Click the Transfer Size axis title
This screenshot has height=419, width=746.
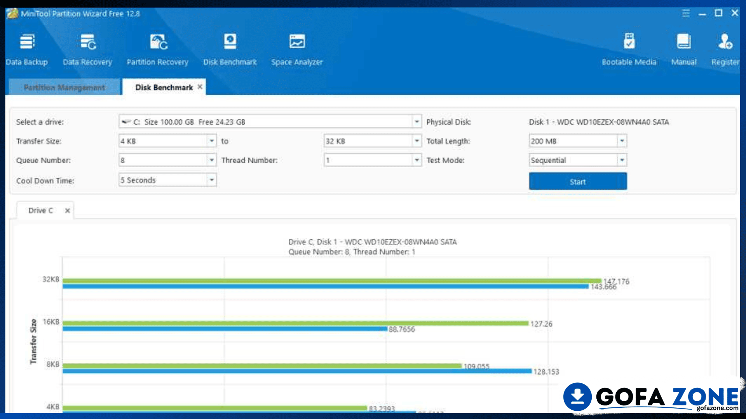33,342
